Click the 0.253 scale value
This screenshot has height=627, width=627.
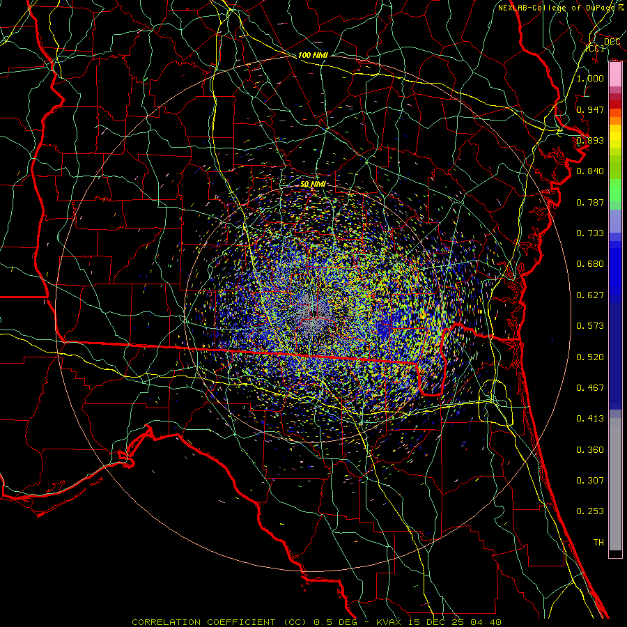pyautogui.click(x=590, y=511)
